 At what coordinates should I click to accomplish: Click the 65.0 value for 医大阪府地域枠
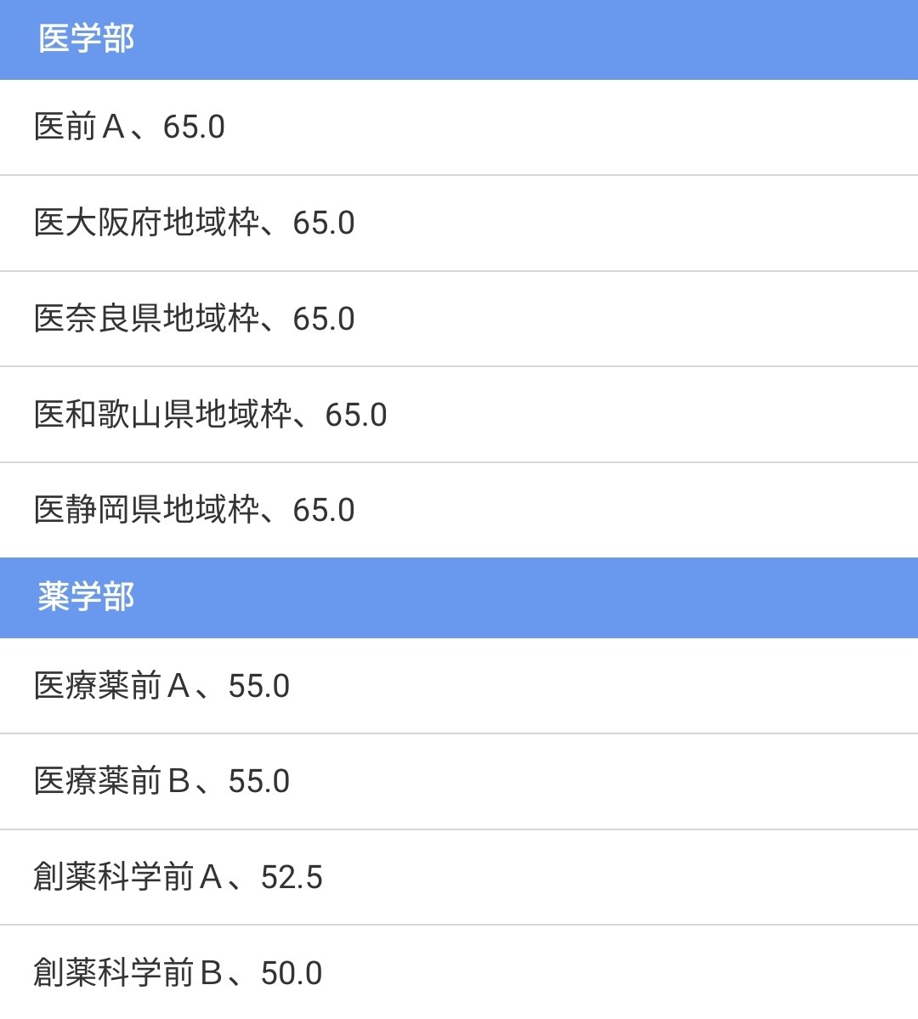[x=324, y=223]
